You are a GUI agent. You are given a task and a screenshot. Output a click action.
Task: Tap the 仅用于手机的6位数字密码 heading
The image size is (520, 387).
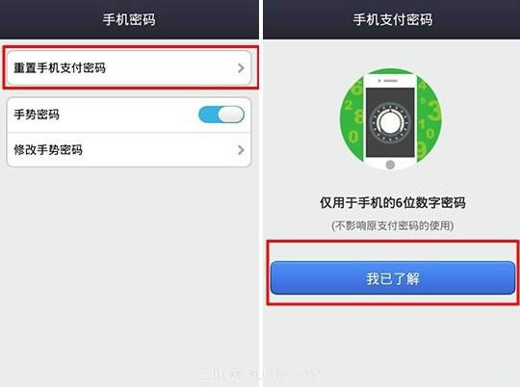tap(393, 202)
